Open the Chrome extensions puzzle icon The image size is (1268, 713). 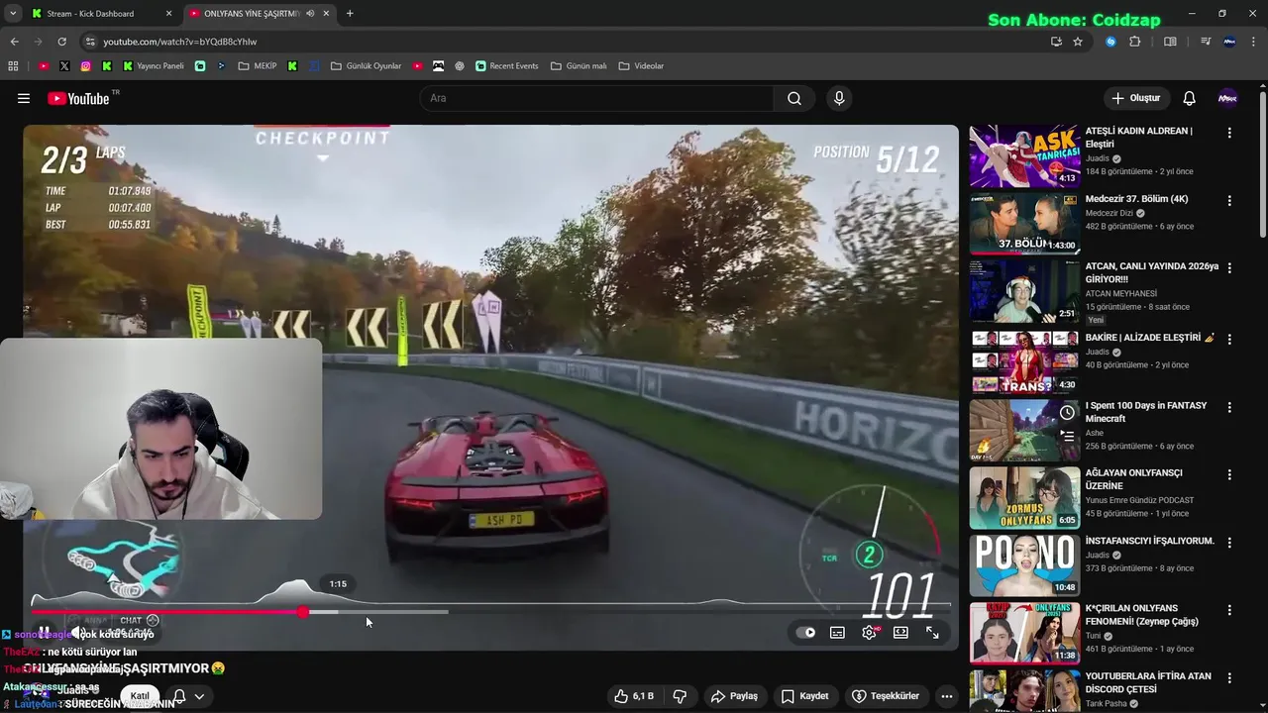click(1135, 42)
